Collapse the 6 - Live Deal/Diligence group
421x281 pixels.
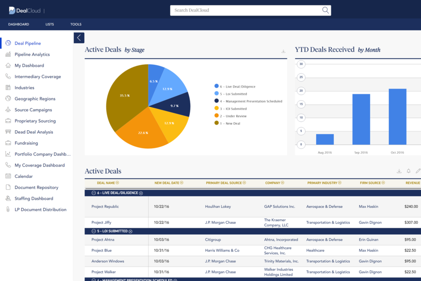(94, 193)
